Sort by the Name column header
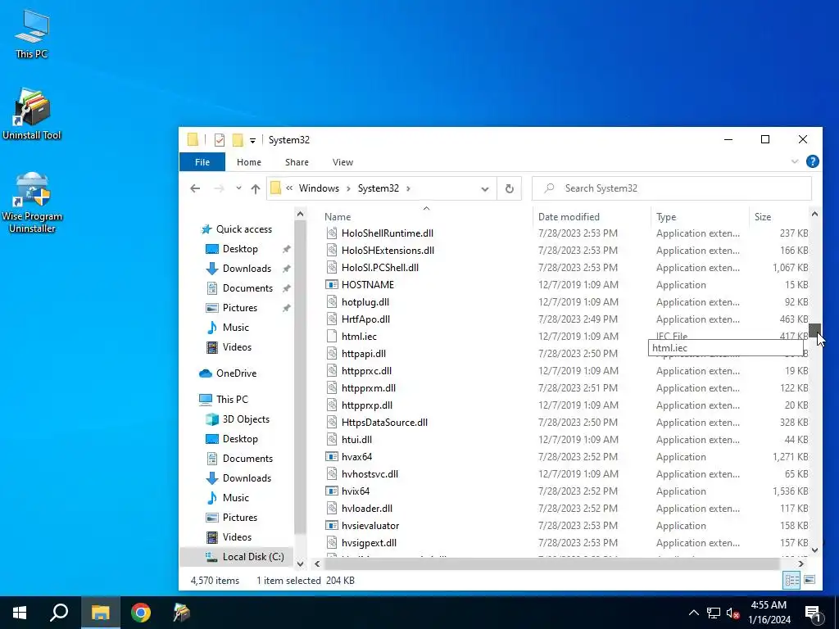The width and height of the screenshot is (839, 629). coord(338,216)
